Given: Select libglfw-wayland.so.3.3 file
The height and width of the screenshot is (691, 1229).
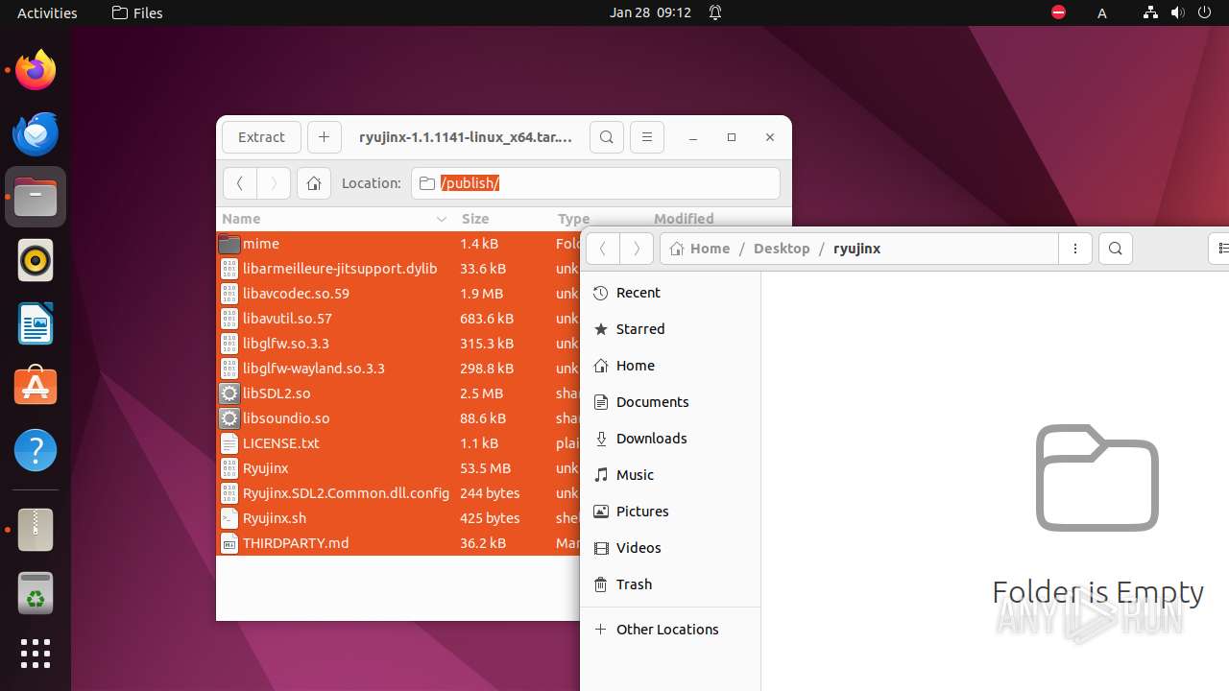Looking at the screenshot, I should click(x=398, y=369).
